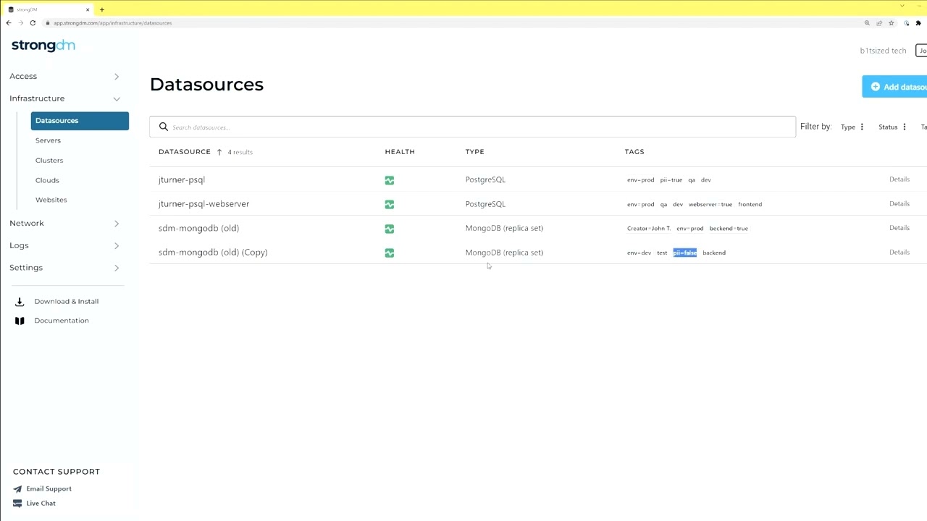927x521 pixels.
Task: Expand the Network menu chevron
Action: pos(117,224)
